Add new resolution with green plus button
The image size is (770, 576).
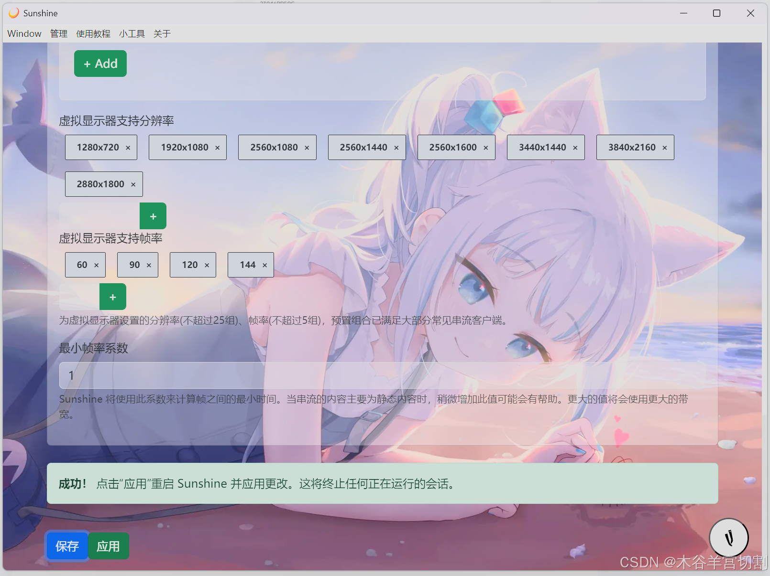(x=153, y=216)
